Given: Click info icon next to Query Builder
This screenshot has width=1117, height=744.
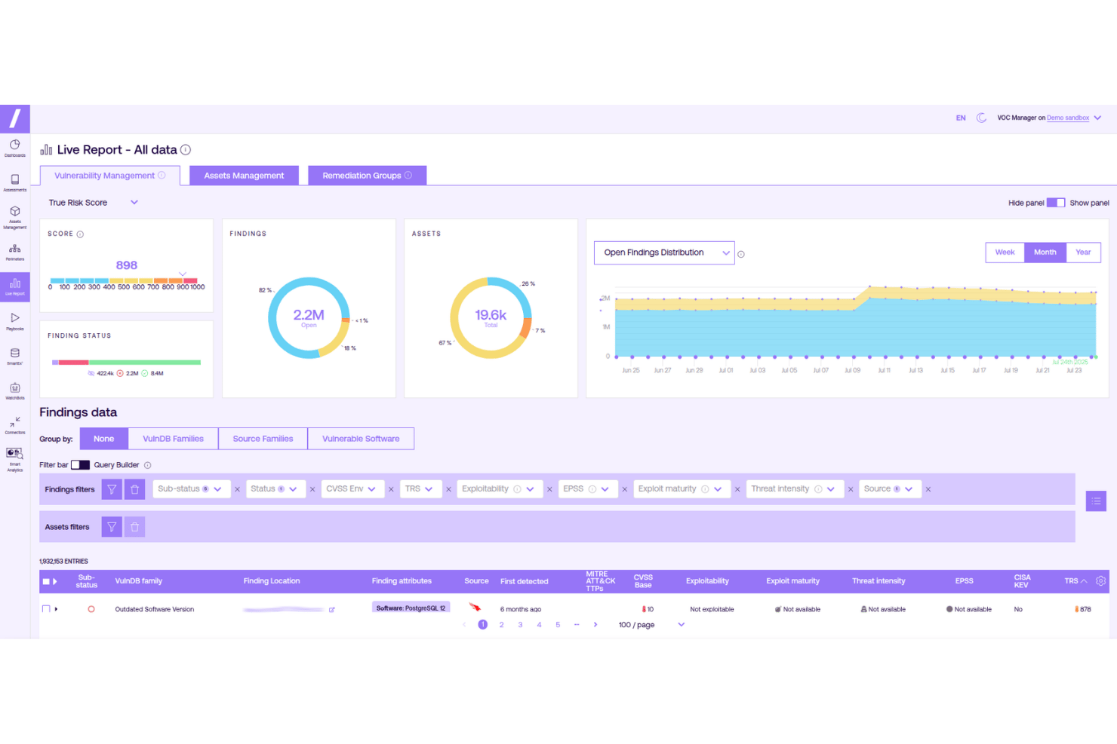Looking at the screenshot, I should (x=148, y=465).
